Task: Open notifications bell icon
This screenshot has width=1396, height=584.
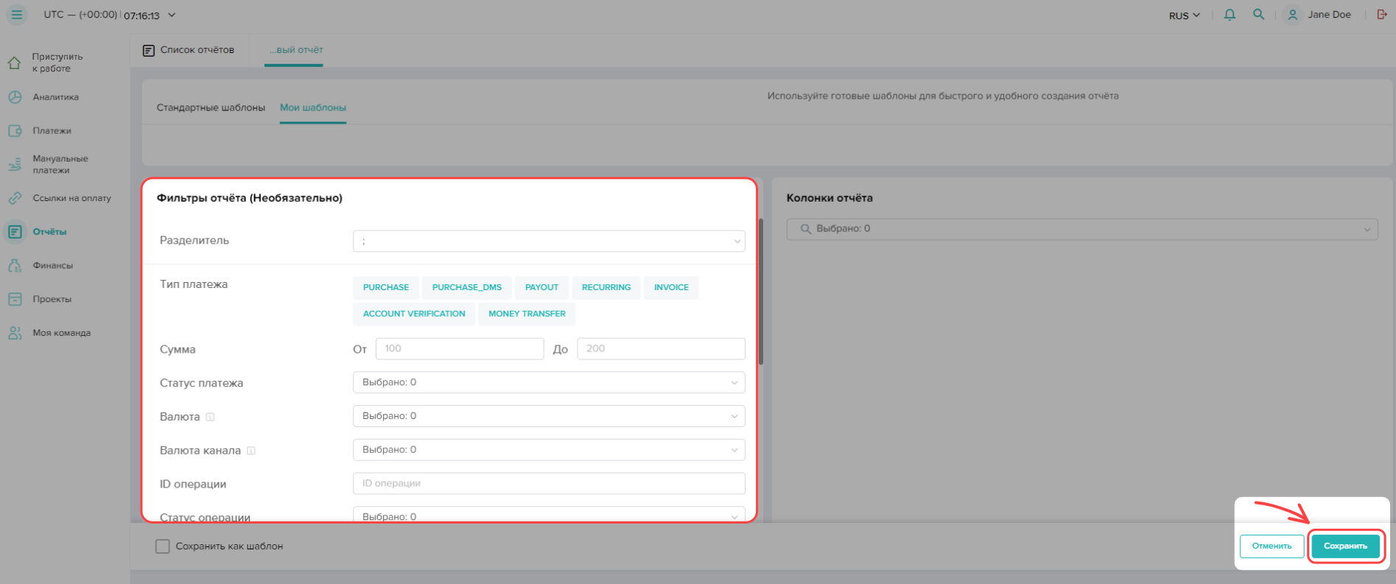Action: pyautogui.click(x=1230, y=15)
